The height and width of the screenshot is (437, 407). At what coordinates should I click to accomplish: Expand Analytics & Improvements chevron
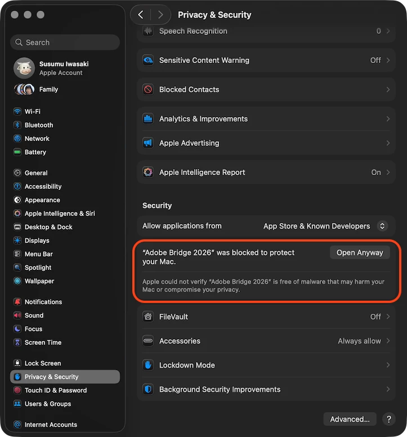click(388, 119)
